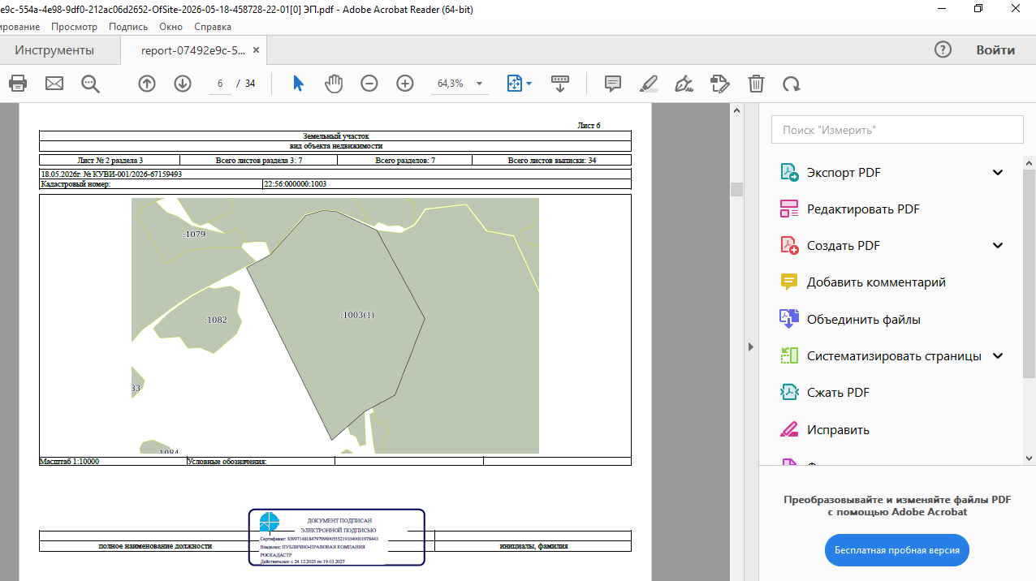Rotate the page with rotate icon
Screen dimensions: 1036x581
(791, 84)
